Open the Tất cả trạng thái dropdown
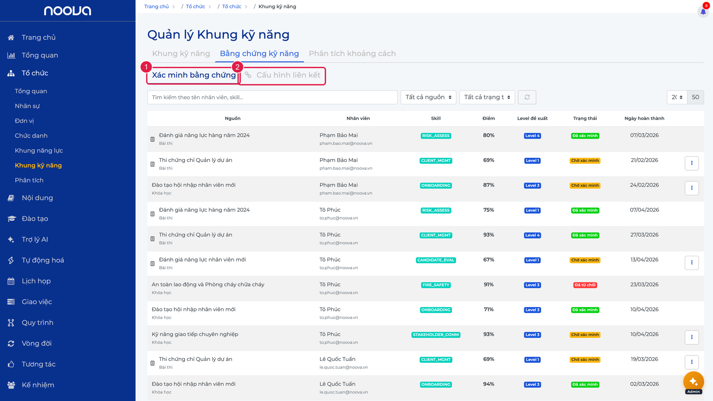713x401 pixels. (x=487, y=97)
